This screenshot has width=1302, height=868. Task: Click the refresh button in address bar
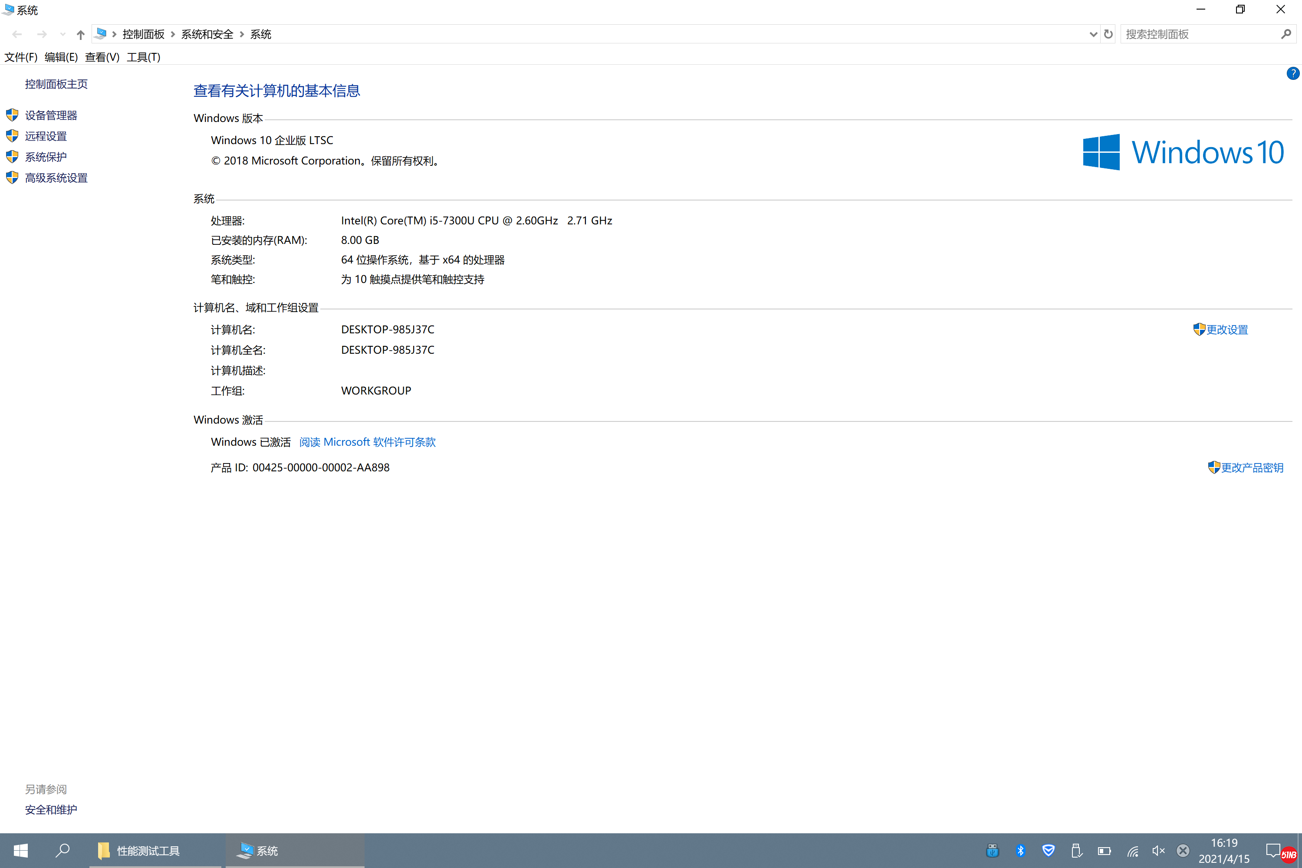tap(1108, 34)
